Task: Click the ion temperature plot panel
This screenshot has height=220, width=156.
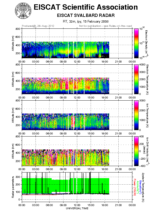Action: [77, 115]
